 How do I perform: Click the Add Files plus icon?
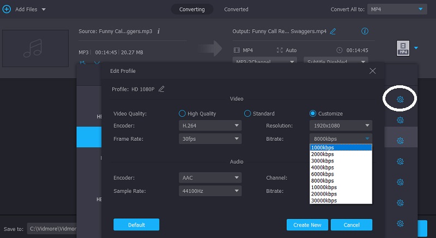(7, 9)
